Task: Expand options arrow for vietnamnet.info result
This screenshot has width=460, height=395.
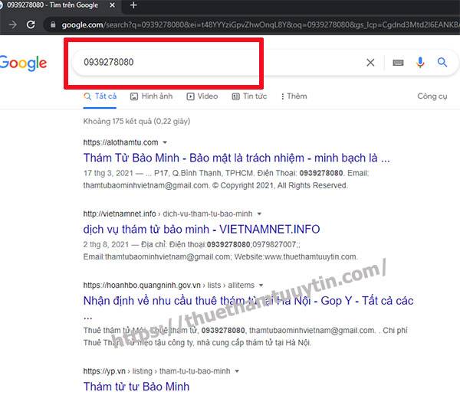Action: pos(259,214)
